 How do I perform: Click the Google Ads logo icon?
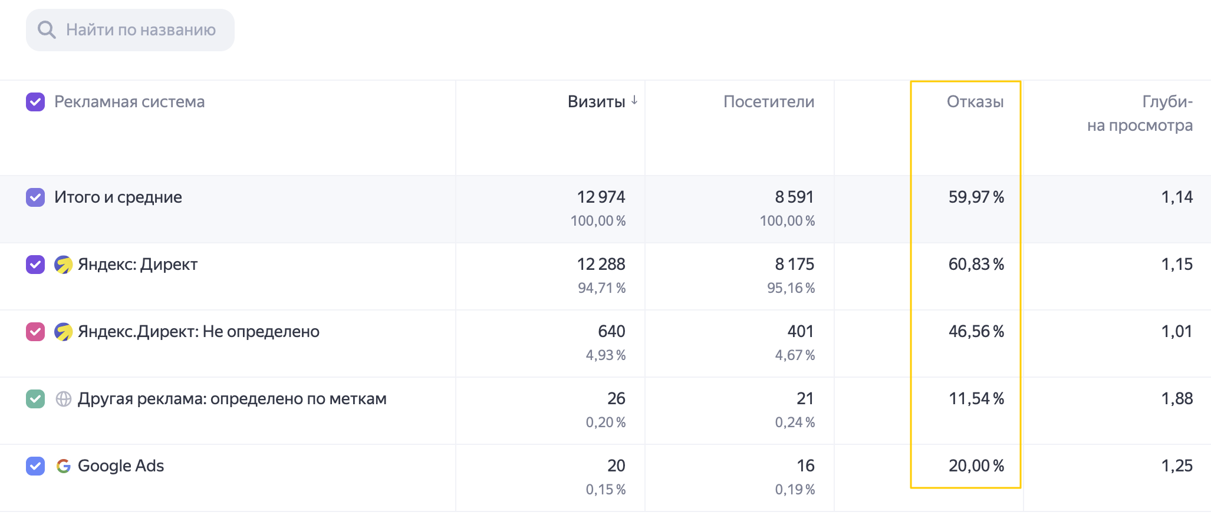tap(64, 466)
